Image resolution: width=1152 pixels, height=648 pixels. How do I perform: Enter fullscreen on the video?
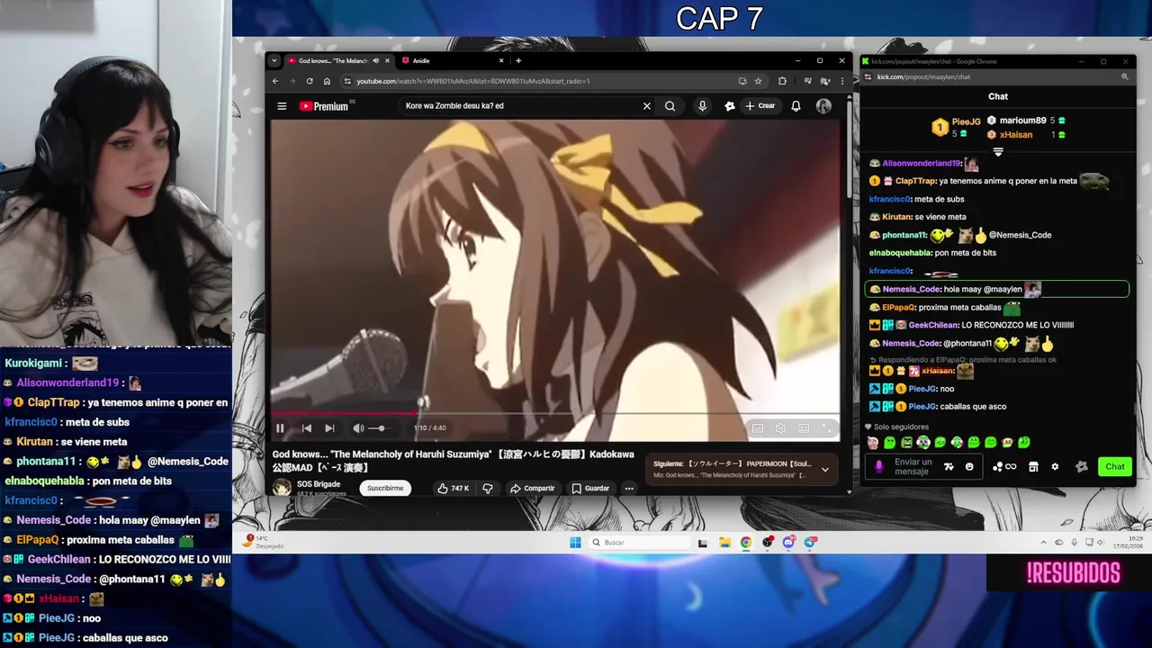tap(826, 428)
